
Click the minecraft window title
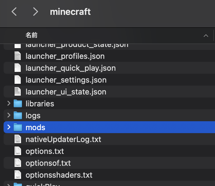(x=70, y=12)
